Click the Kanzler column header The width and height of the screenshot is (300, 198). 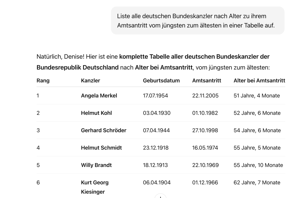coord(91,80)
